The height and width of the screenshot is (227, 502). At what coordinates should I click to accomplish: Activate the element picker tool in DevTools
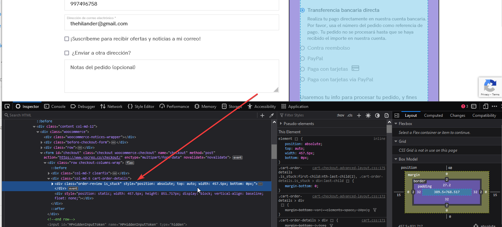7,106
